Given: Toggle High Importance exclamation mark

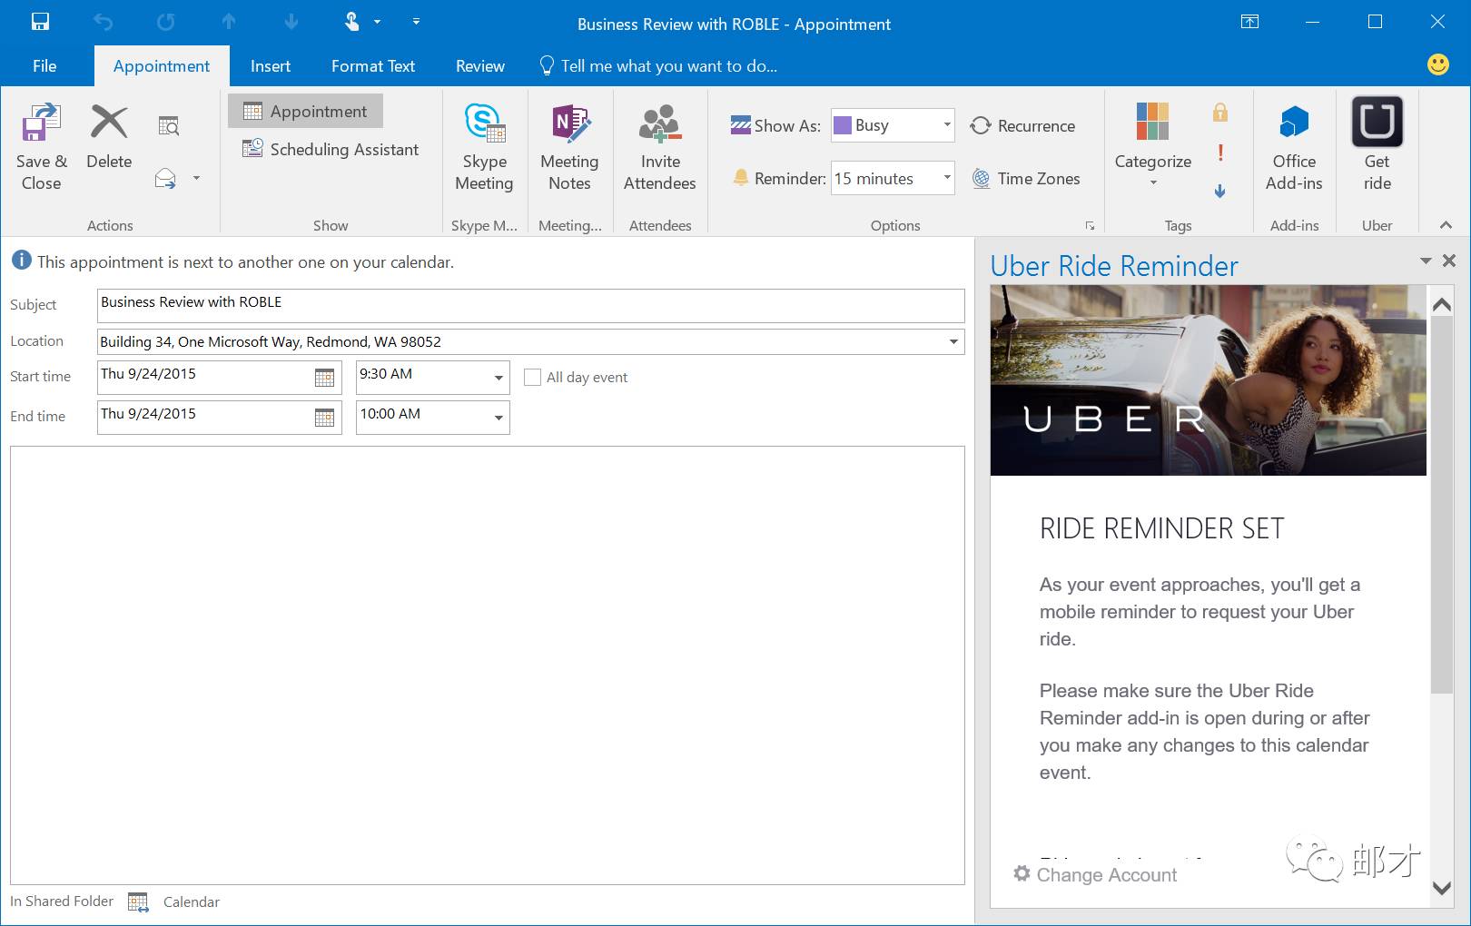Looking at the screenshot, I should 1219,153.
